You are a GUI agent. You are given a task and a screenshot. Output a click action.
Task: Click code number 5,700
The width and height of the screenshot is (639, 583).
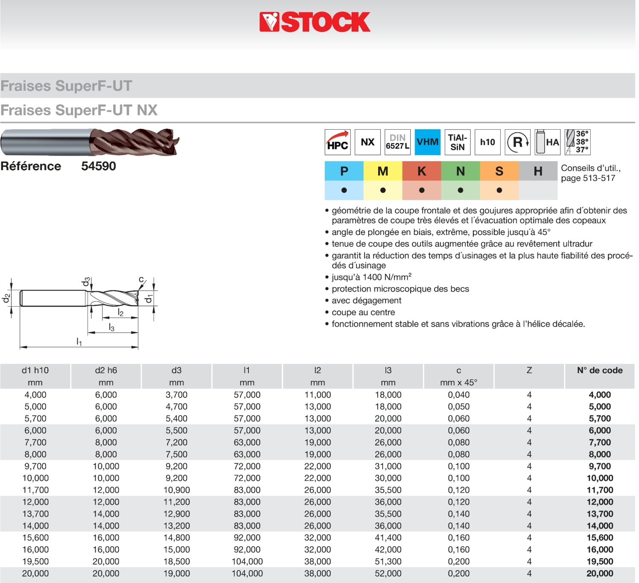(600, 419)
